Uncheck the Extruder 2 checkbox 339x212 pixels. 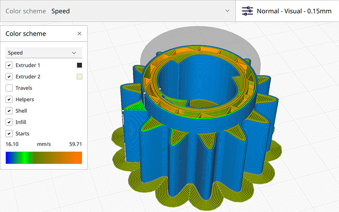pos(9,77)
